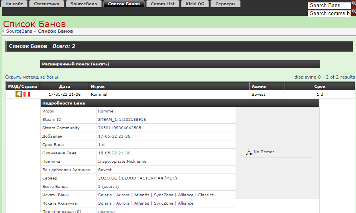Toggle Скрыть истекшие баны

tap(31, 77)
